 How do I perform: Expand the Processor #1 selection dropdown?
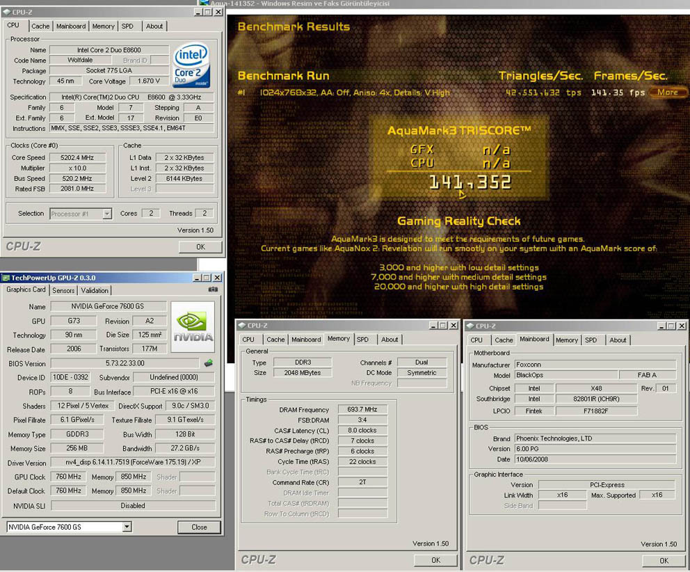[x=107, y=214]
